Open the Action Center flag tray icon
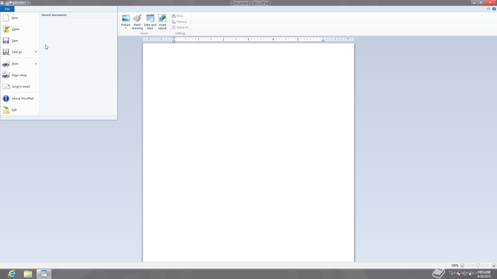Screen dimensions: 497x279 (458, 274)
